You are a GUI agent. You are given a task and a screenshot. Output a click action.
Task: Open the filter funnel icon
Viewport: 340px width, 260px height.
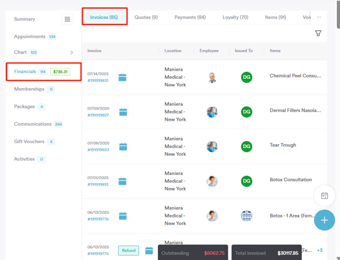[318, 33]
